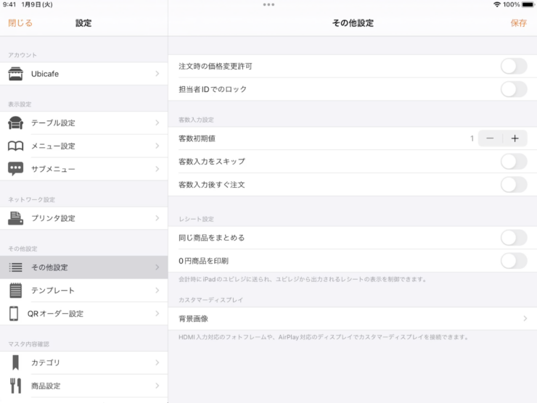Select サブメニュー in the sidebar
The height and width of the screenshot is (403, 537).
click(x=84, y=169)
